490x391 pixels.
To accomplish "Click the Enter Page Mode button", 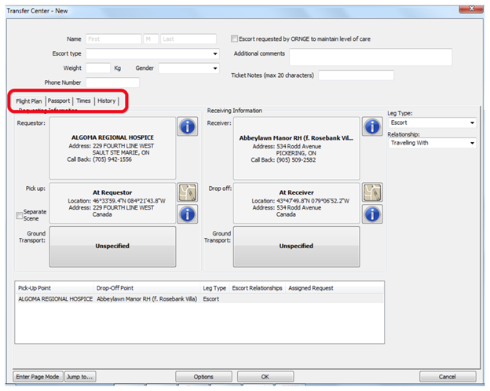I will pos(38,377).
